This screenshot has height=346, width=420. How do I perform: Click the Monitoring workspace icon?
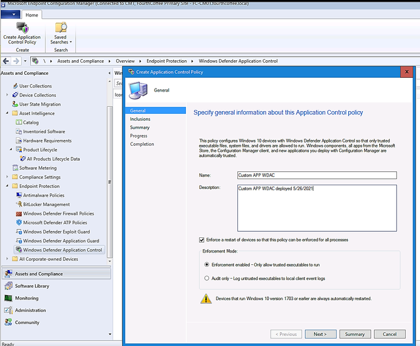[8, 298]
